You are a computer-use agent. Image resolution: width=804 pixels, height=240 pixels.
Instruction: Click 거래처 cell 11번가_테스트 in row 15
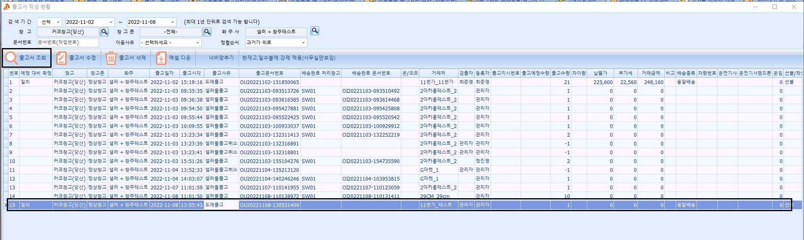pos(438,205)
